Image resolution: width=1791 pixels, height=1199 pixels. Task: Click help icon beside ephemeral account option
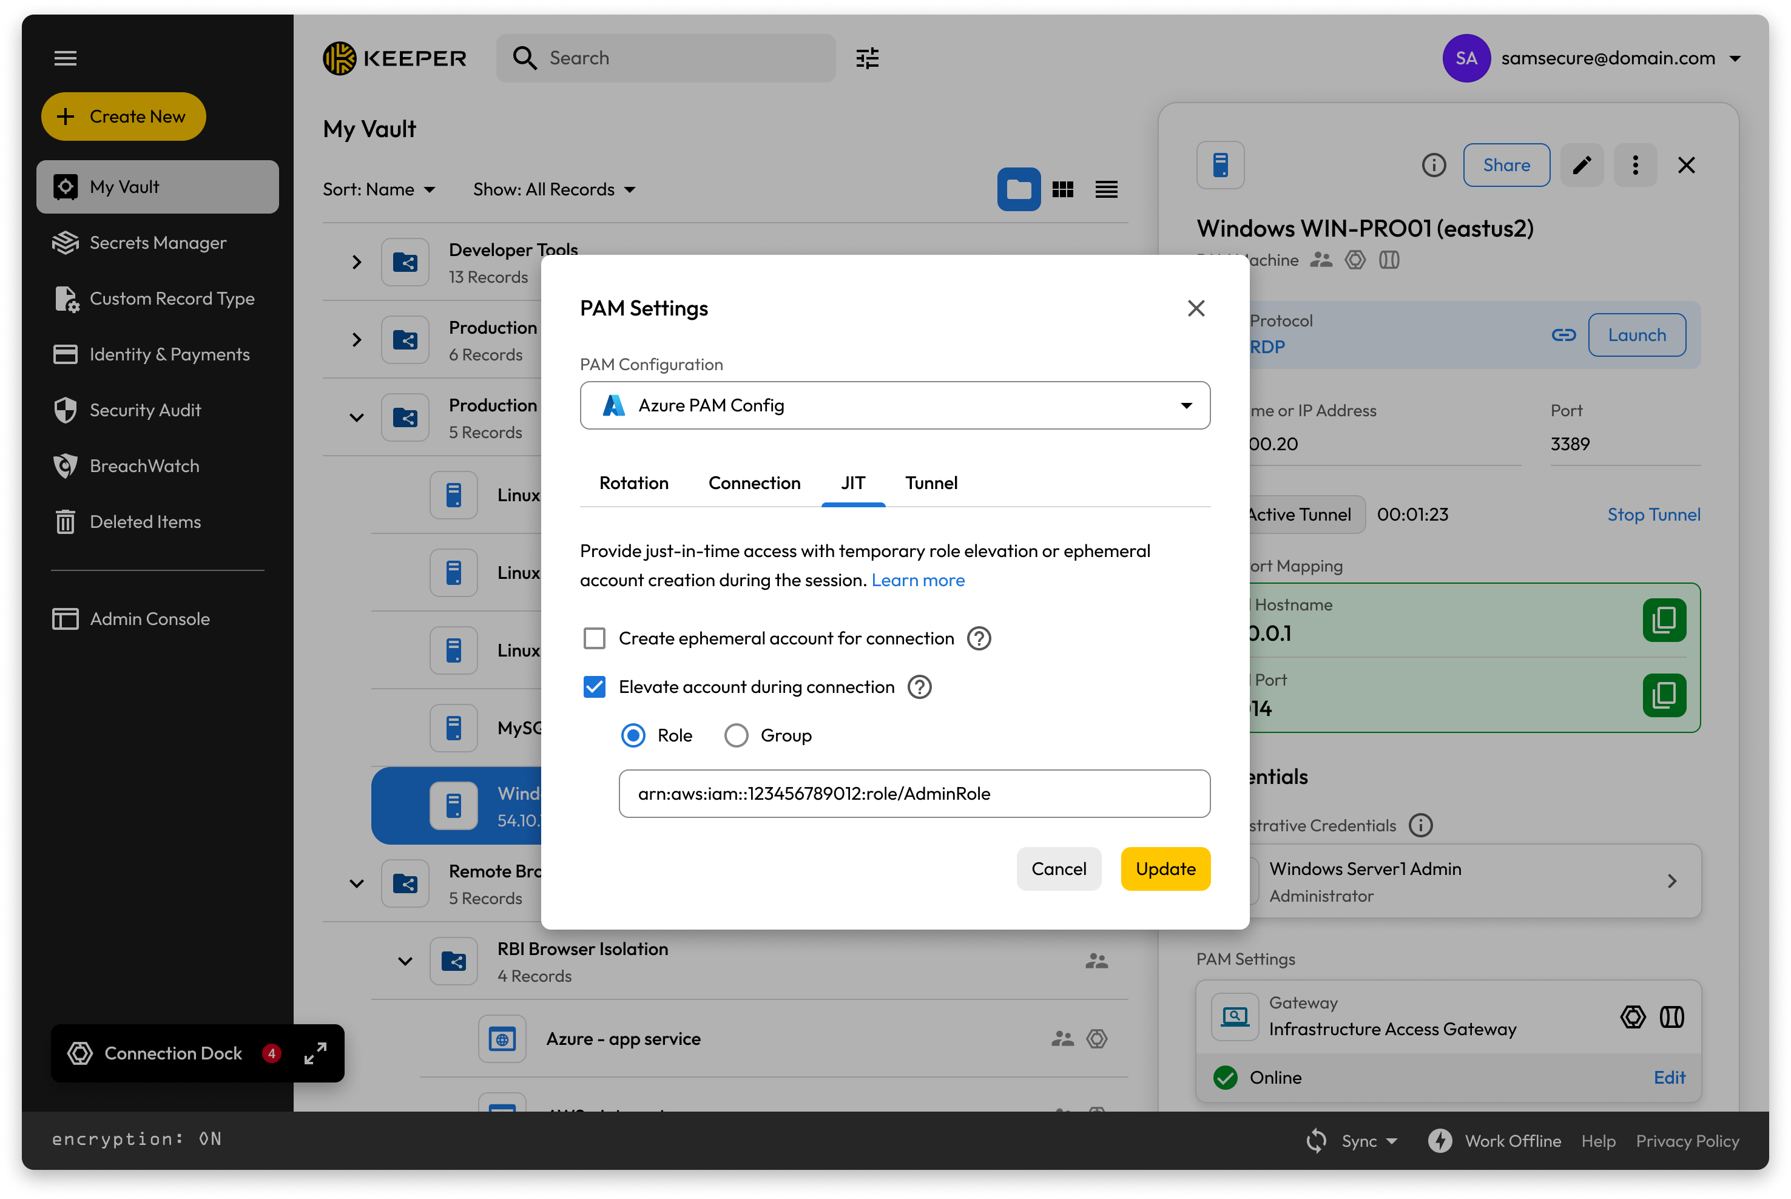click(x=979, y=638)
